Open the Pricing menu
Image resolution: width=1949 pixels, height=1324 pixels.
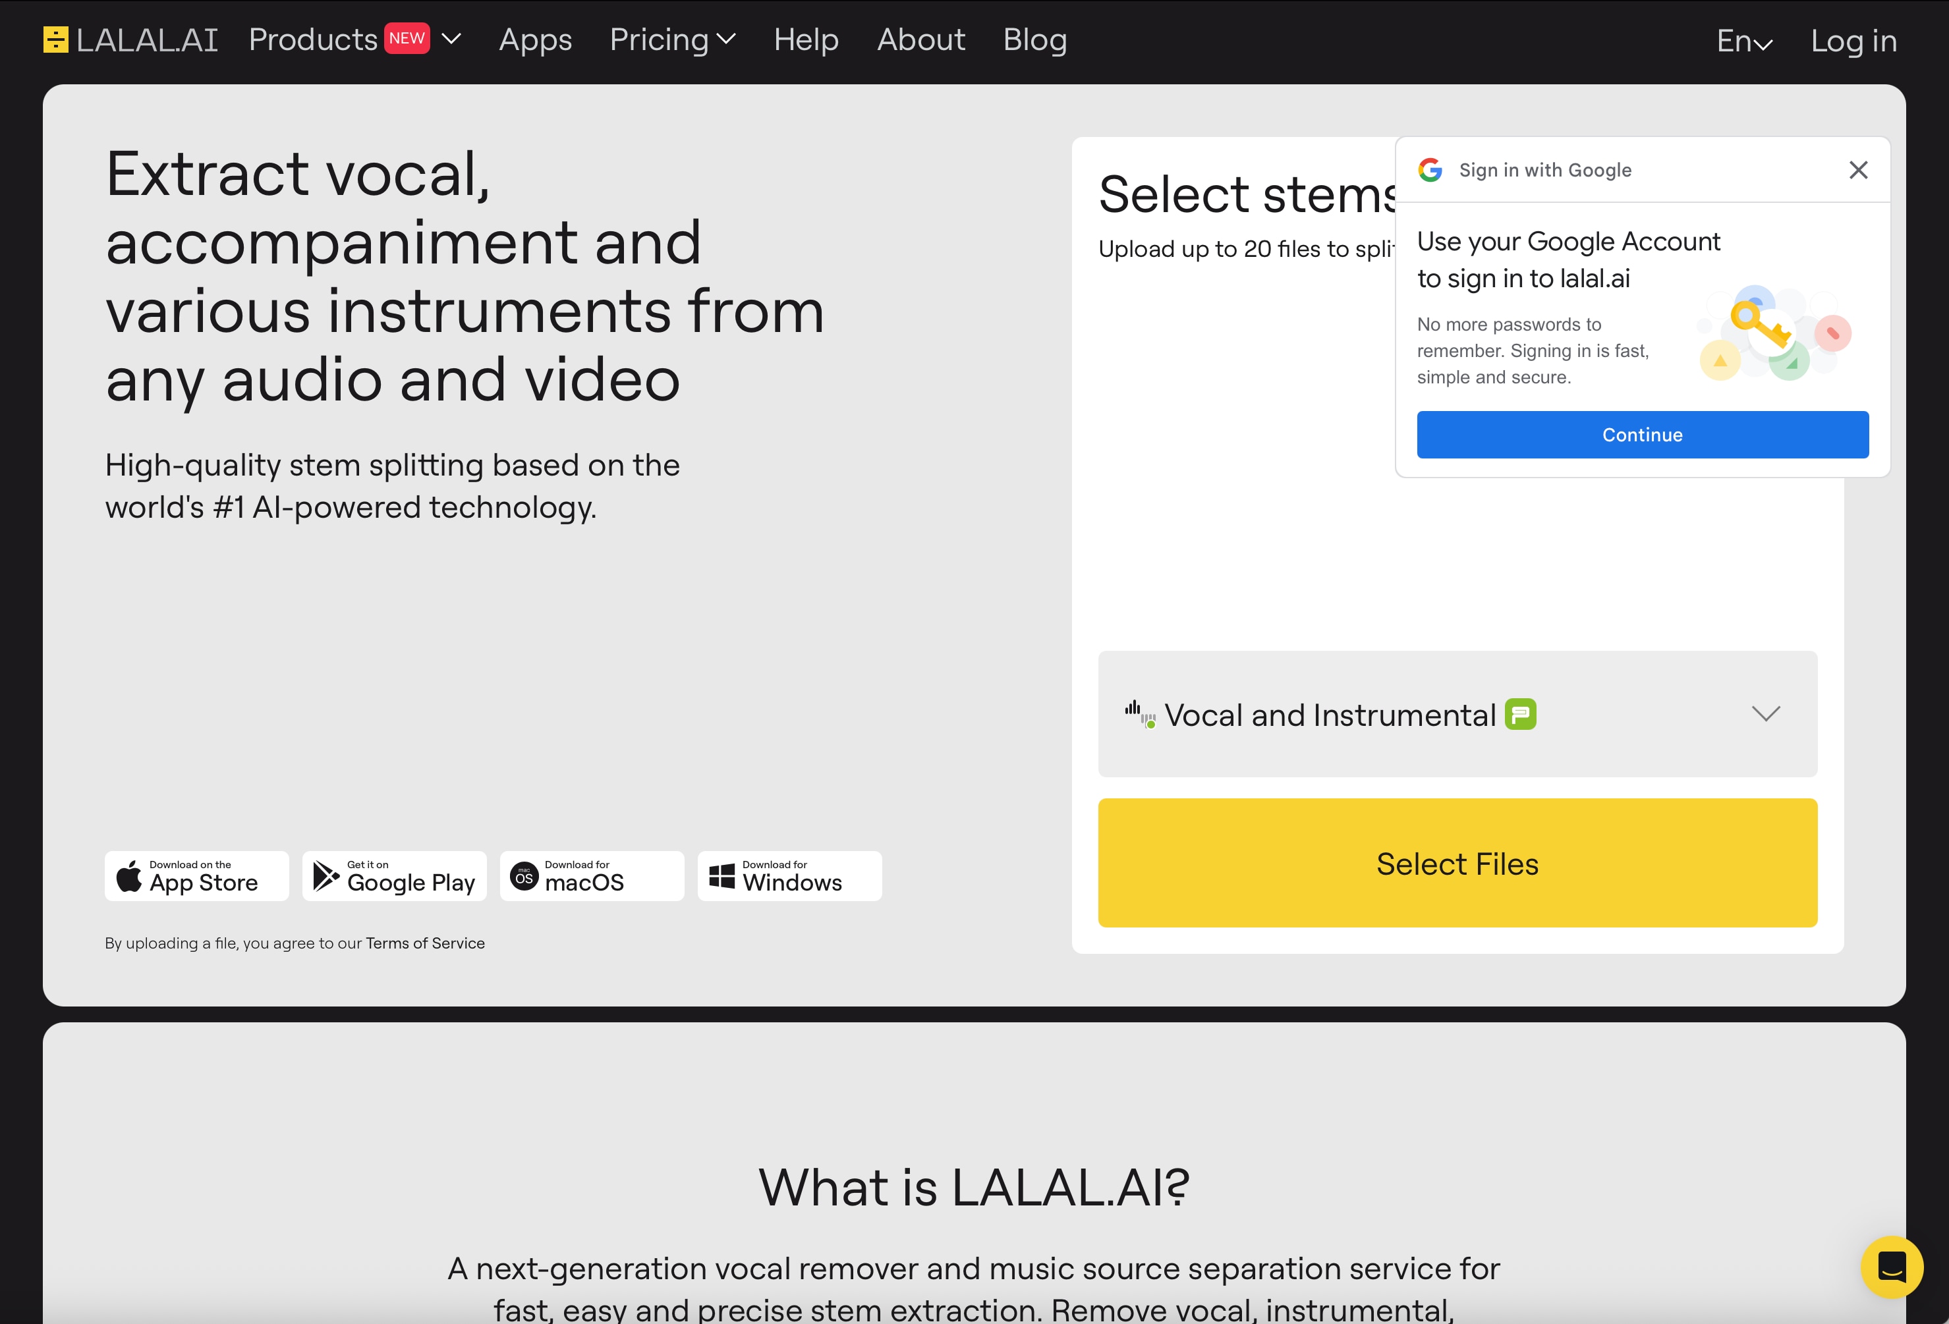click(673, 40)
